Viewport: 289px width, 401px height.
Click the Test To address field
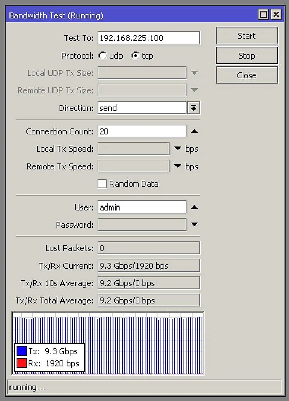click(149, 38)
